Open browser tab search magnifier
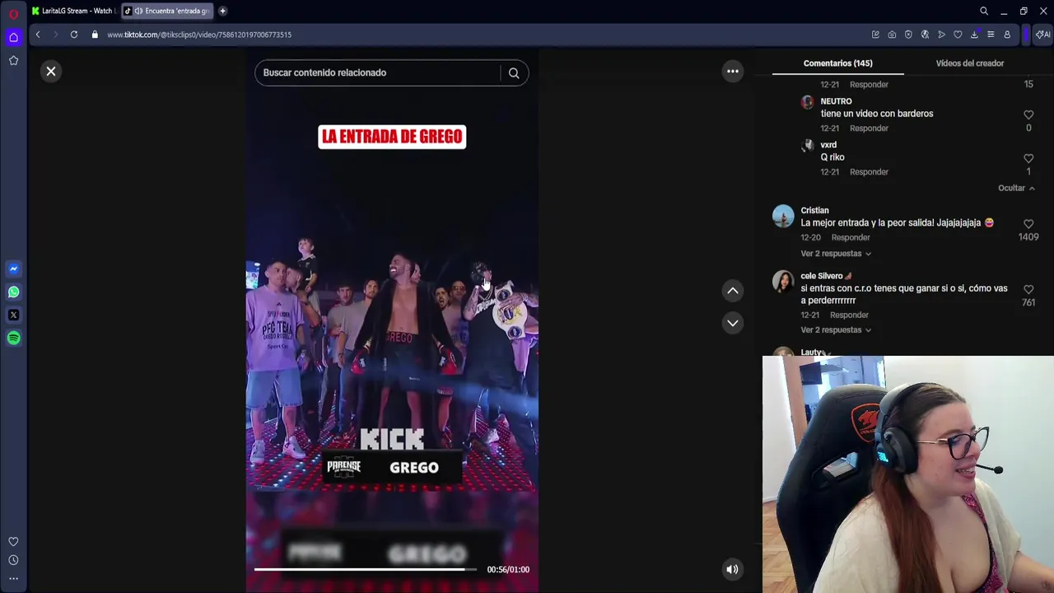 click(x=984, y=11)
